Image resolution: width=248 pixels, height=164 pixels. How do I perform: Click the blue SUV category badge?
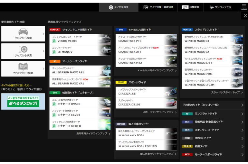(x=121, y=30)
